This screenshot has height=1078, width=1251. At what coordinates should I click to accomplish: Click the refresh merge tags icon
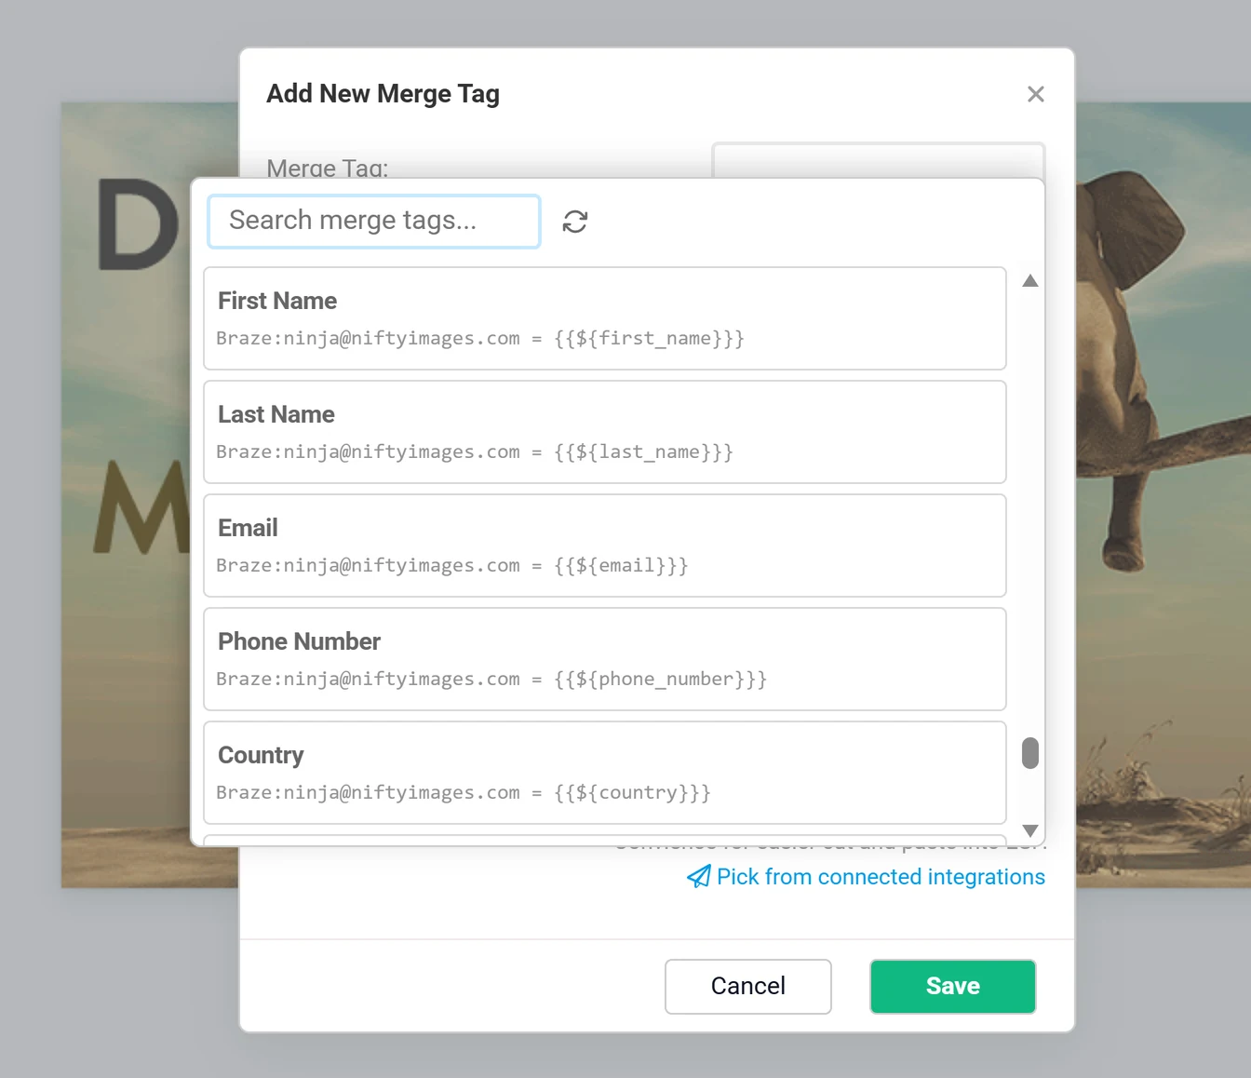tap(575, 222)
